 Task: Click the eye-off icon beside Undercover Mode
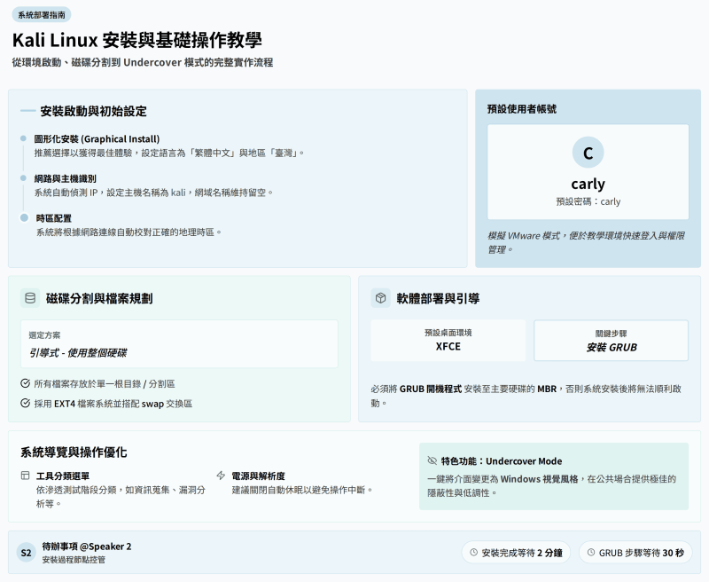(x=432, y=460)
